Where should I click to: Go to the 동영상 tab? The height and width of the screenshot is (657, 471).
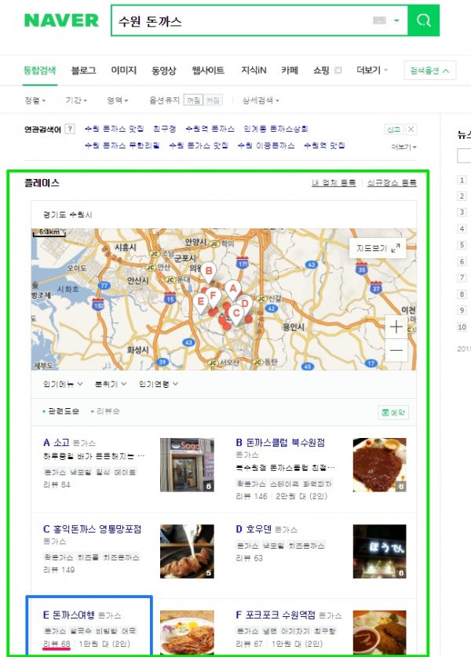[x=164, y=71]
